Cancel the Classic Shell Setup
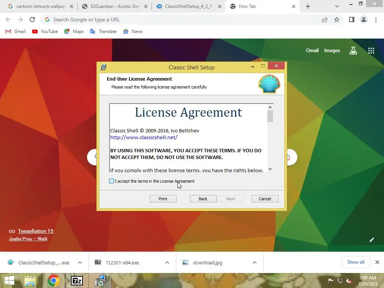 pyautogui.click(x=265, y=199)
